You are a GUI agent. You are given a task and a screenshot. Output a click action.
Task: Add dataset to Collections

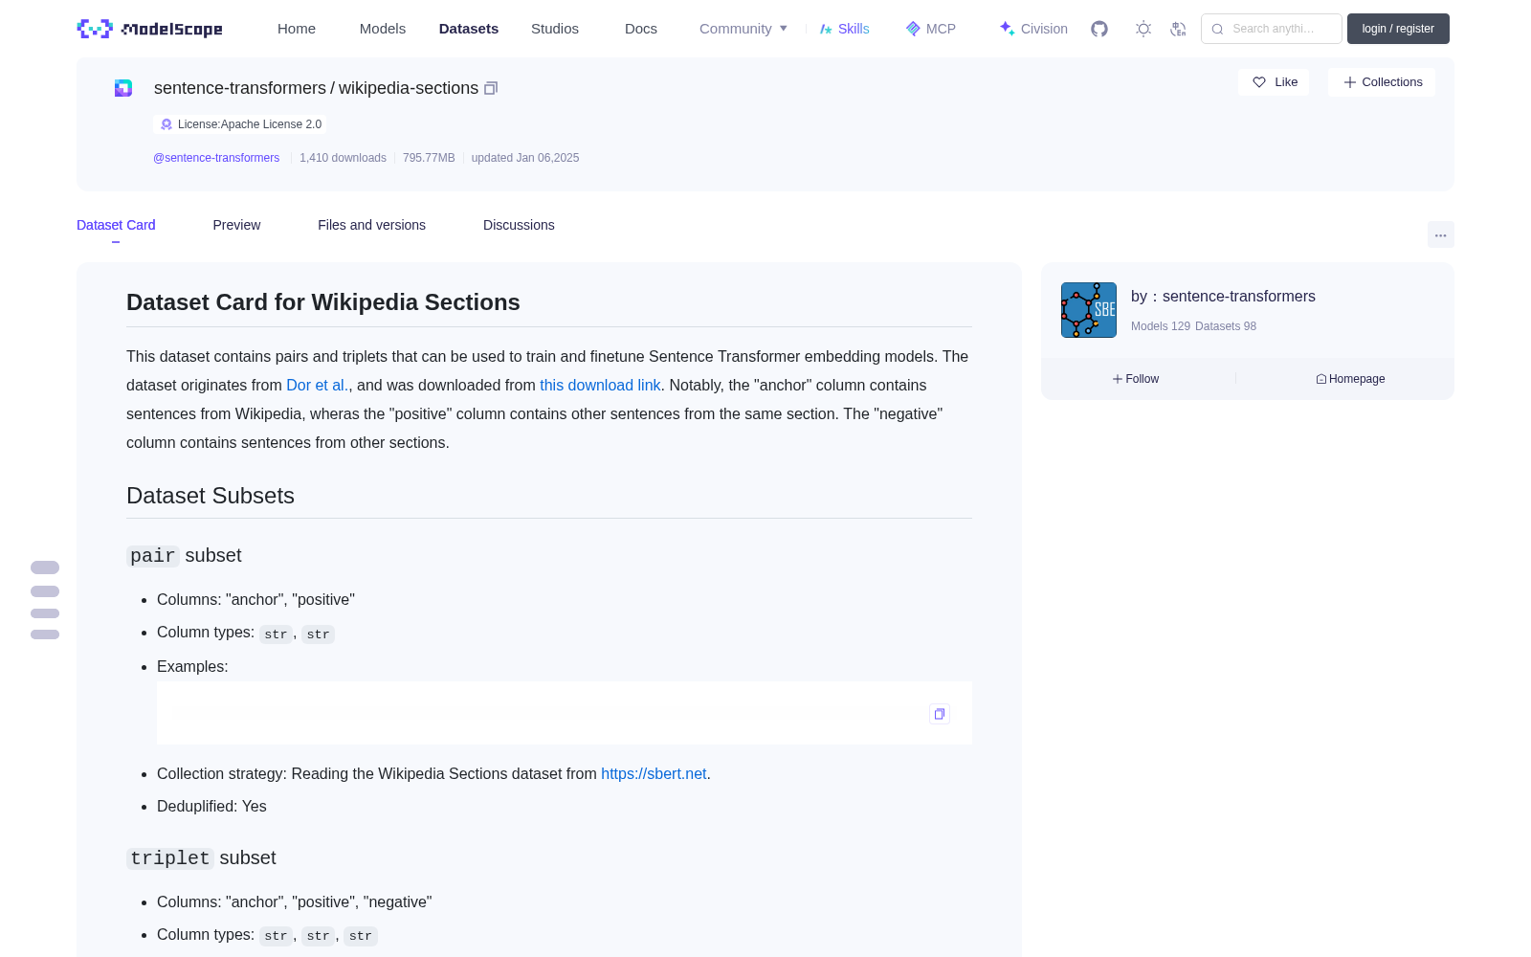click(x=1382, y=82)
